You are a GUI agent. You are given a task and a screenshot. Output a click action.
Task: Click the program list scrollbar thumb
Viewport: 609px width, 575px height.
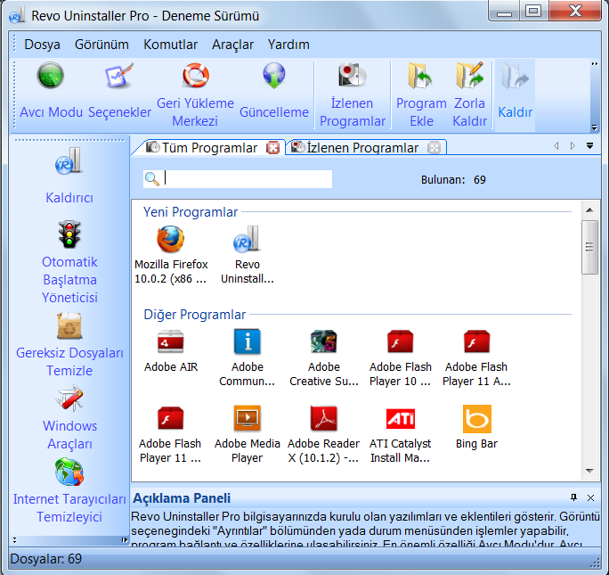[589, 247]
